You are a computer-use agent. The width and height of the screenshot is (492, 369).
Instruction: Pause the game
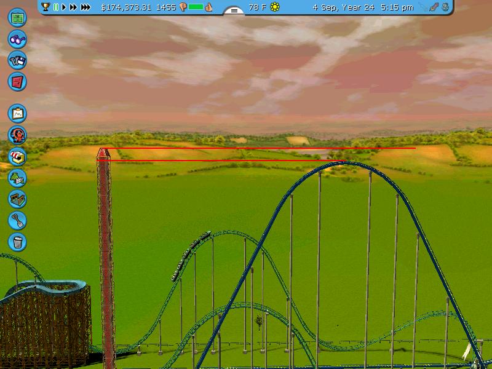56,7
